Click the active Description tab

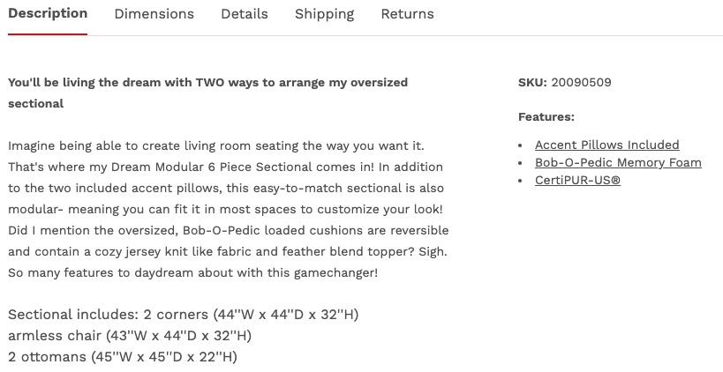(48, 14)
